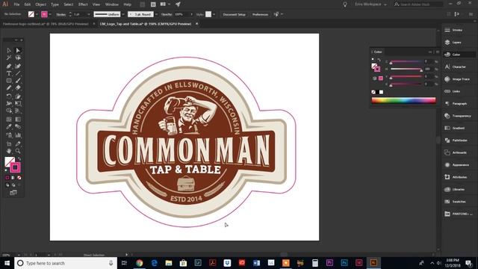Click the Search Adobe Stock field
The height and width of the screenshot is (269, 478).
click(418, 4)
